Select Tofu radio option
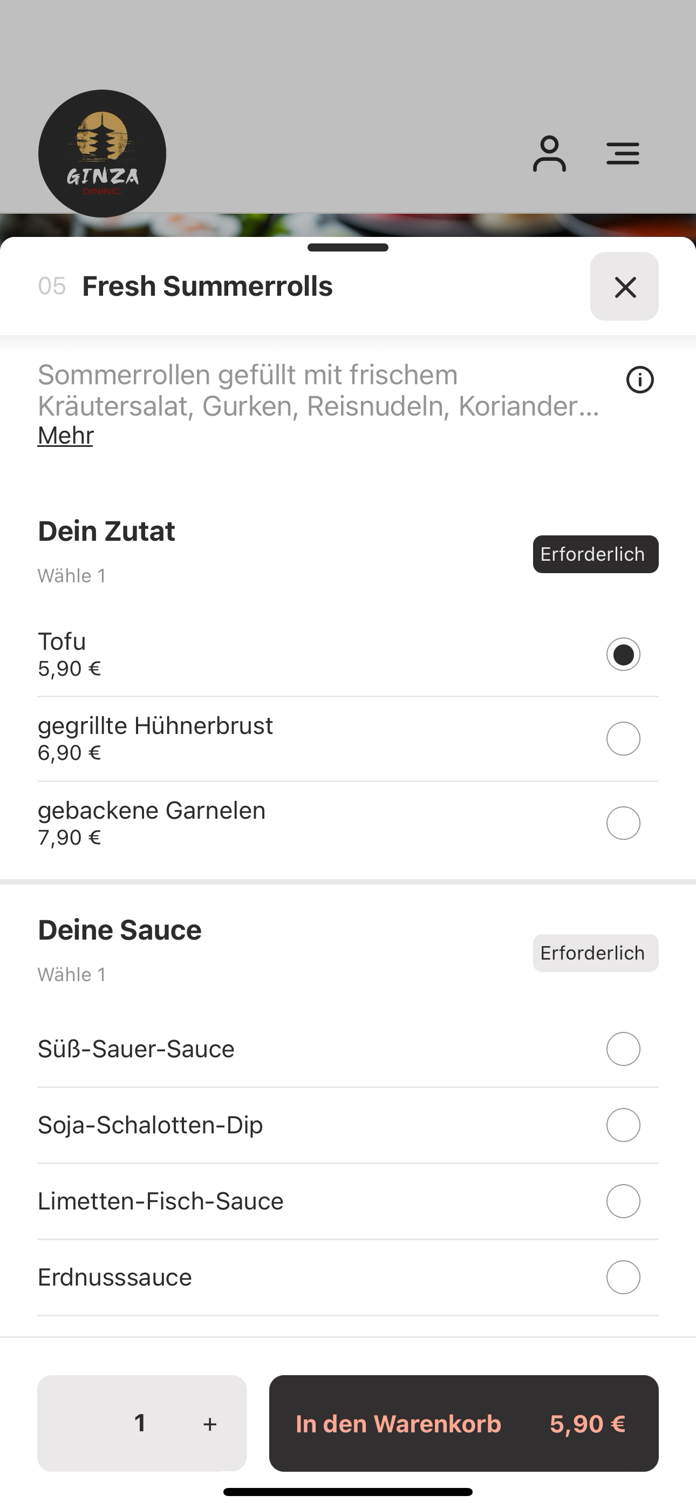The image size is (696, 1509). (x=623, y=654)
